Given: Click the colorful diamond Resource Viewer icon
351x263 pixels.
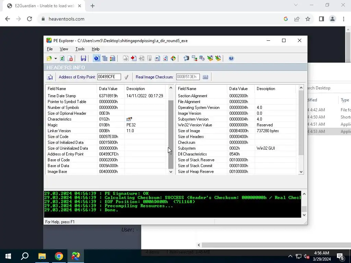Looking at the screenshot, I should click(x=173, y=58).
